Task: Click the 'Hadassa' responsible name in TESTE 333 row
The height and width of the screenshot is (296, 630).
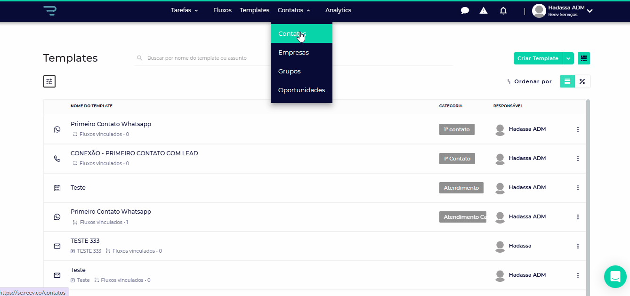Action: click(x=520, y=246)
